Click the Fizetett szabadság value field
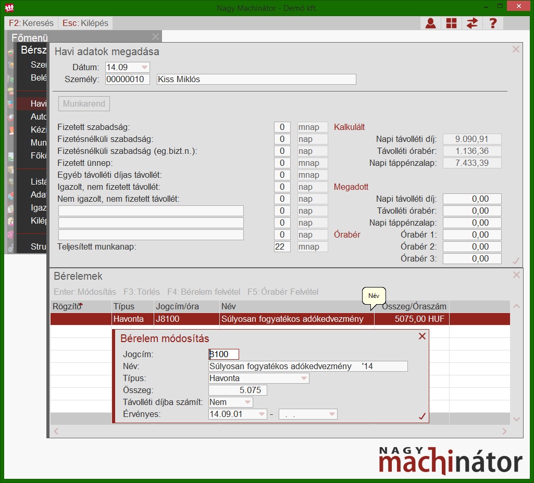The image size is (534, 483). pos(282,127)
